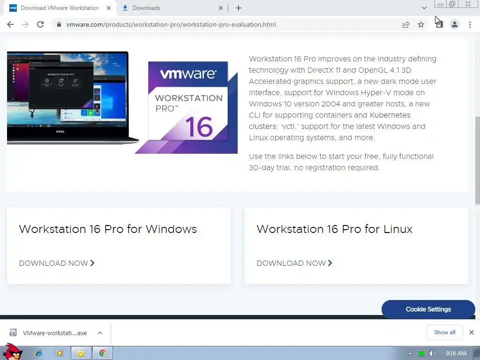Image resolution: width=480 pixels, height=360 pixels.
Task: Show hidden system tray icons
Action: click(x=410, y=353)
